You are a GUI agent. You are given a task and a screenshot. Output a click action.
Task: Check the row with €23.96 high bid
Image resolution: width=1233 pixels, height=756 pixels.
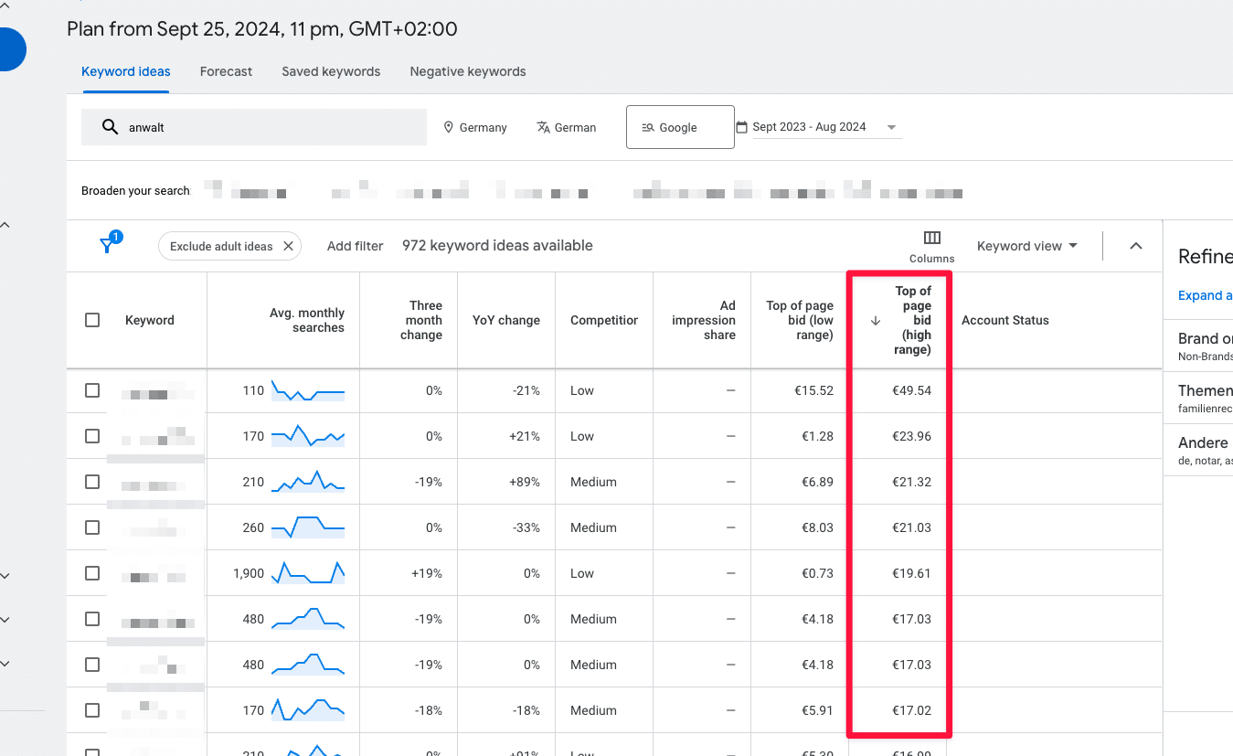point(92,436)
